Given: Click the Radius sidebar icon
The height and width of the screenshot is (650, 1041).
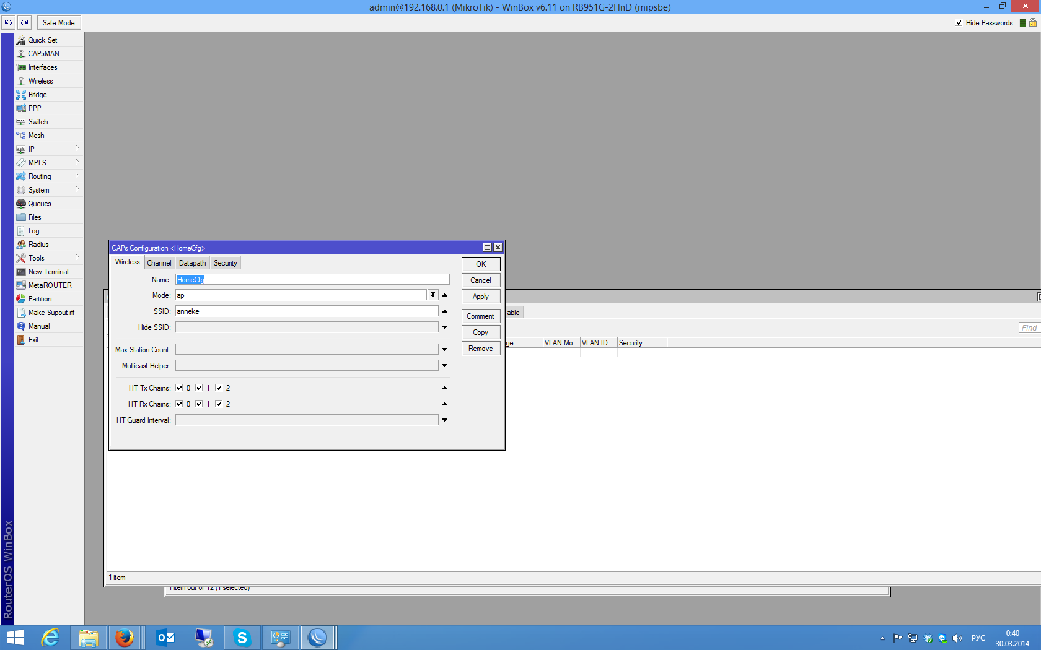Looking at the screenshot, I should (21, 245).
